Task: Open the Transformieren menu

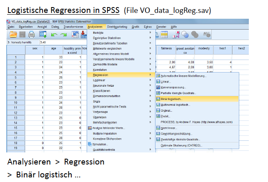Action: coord(73,27)
